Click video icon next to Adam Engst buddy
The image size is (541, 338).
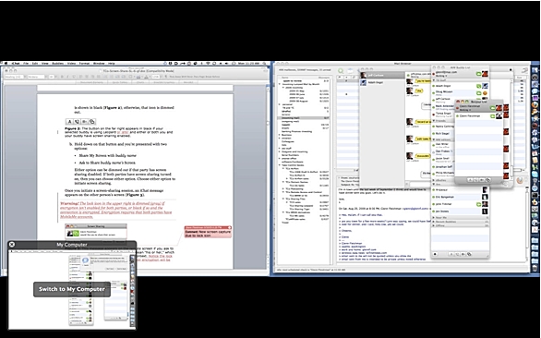[479, 86]
